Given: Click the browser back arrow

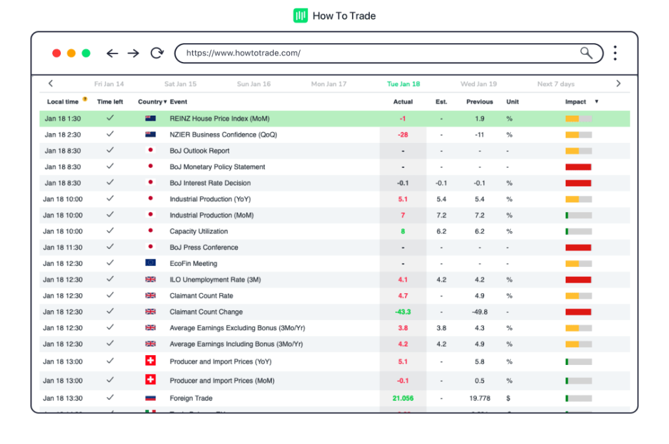Looking at the screenshot, I should click(x=112, y=54).
